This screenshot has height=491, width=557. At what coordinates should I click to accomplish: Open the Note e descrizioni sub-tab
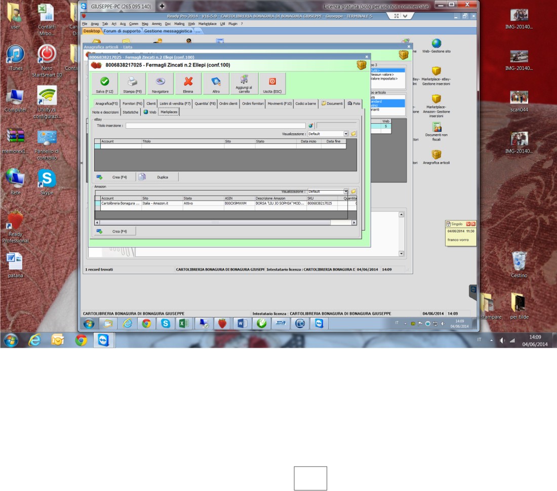click(x=105, y=112)
